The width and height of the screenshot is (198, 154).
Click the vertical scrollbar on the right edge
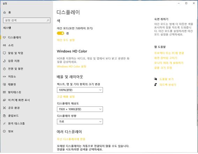197,72
